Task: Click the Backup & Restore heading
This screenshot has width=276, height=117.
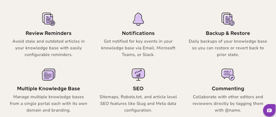Action: [228, 33]
